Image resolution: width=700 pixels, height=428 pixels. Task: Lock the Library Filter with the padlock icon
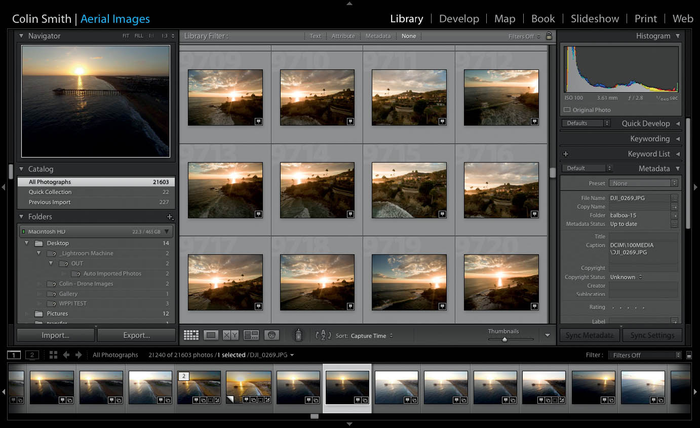tap(549, 35)
